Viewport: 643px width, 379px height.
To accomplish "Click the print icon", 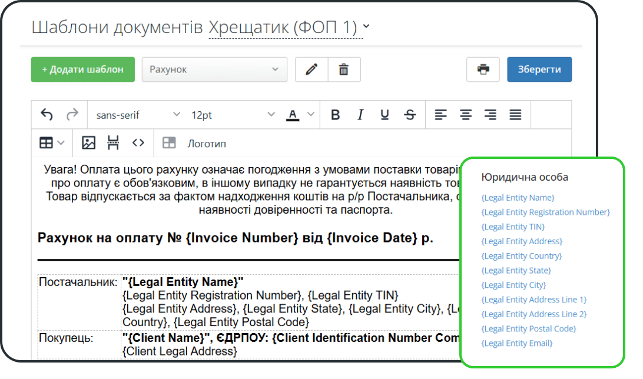I will (483, 69).
